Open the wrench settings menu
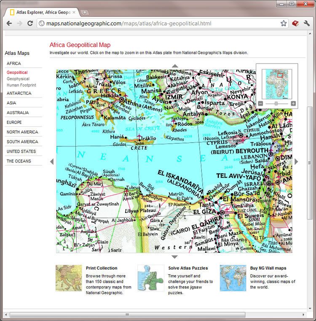This screenshot has height=321, width=316. pyautogui.click(x=307, y=23)
